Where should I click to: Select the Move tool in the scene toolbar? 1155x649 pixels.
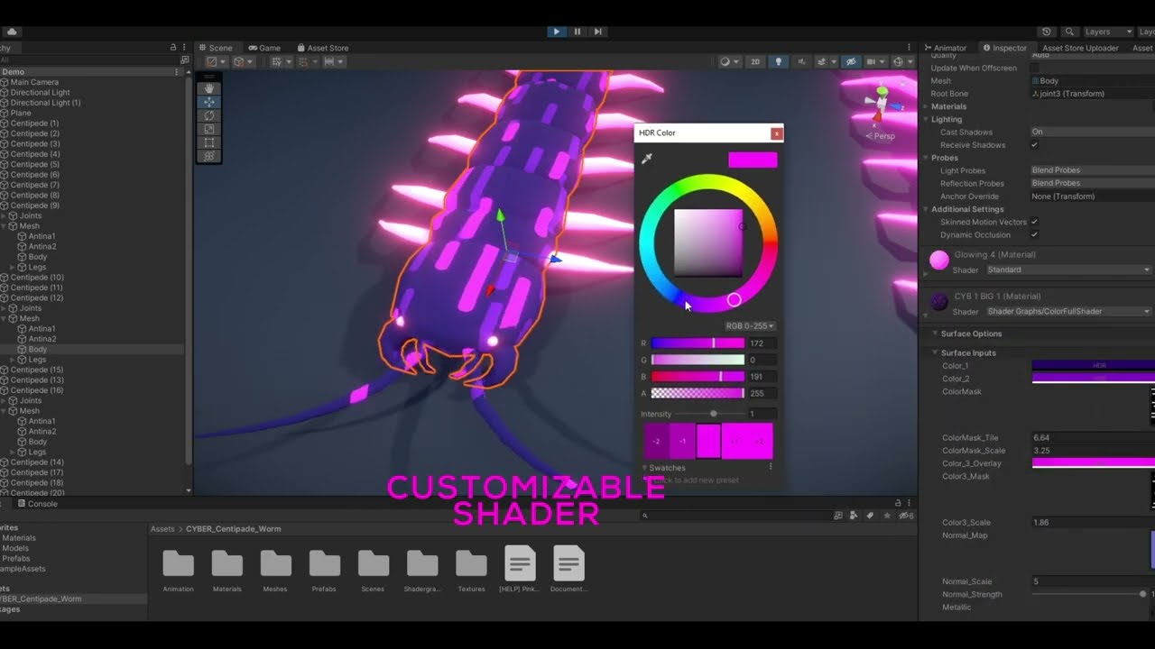pyautogui.click(x=209, y=102)
